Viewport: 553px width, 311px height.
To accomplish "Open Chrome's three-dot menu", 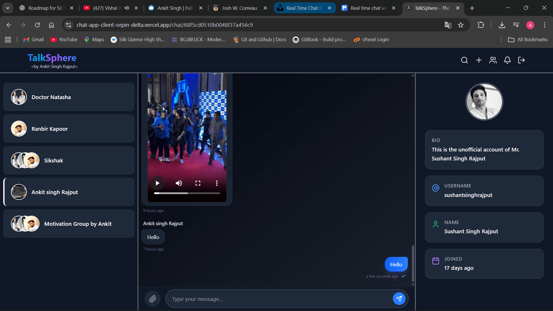I will click(x=544, y=25).
